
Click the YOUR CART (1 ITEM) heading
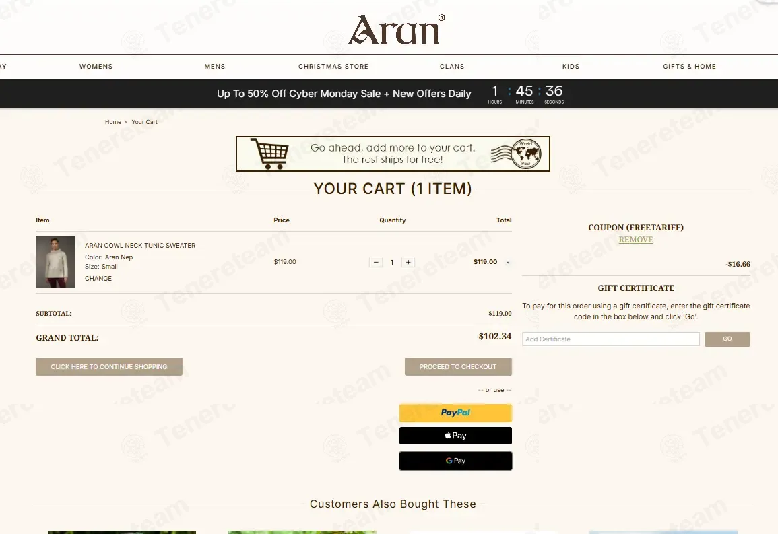pos(393,189)
